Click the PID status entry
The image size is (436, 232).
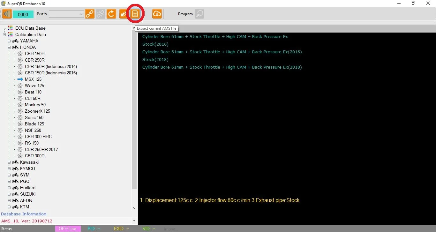[x=94, y=229]
